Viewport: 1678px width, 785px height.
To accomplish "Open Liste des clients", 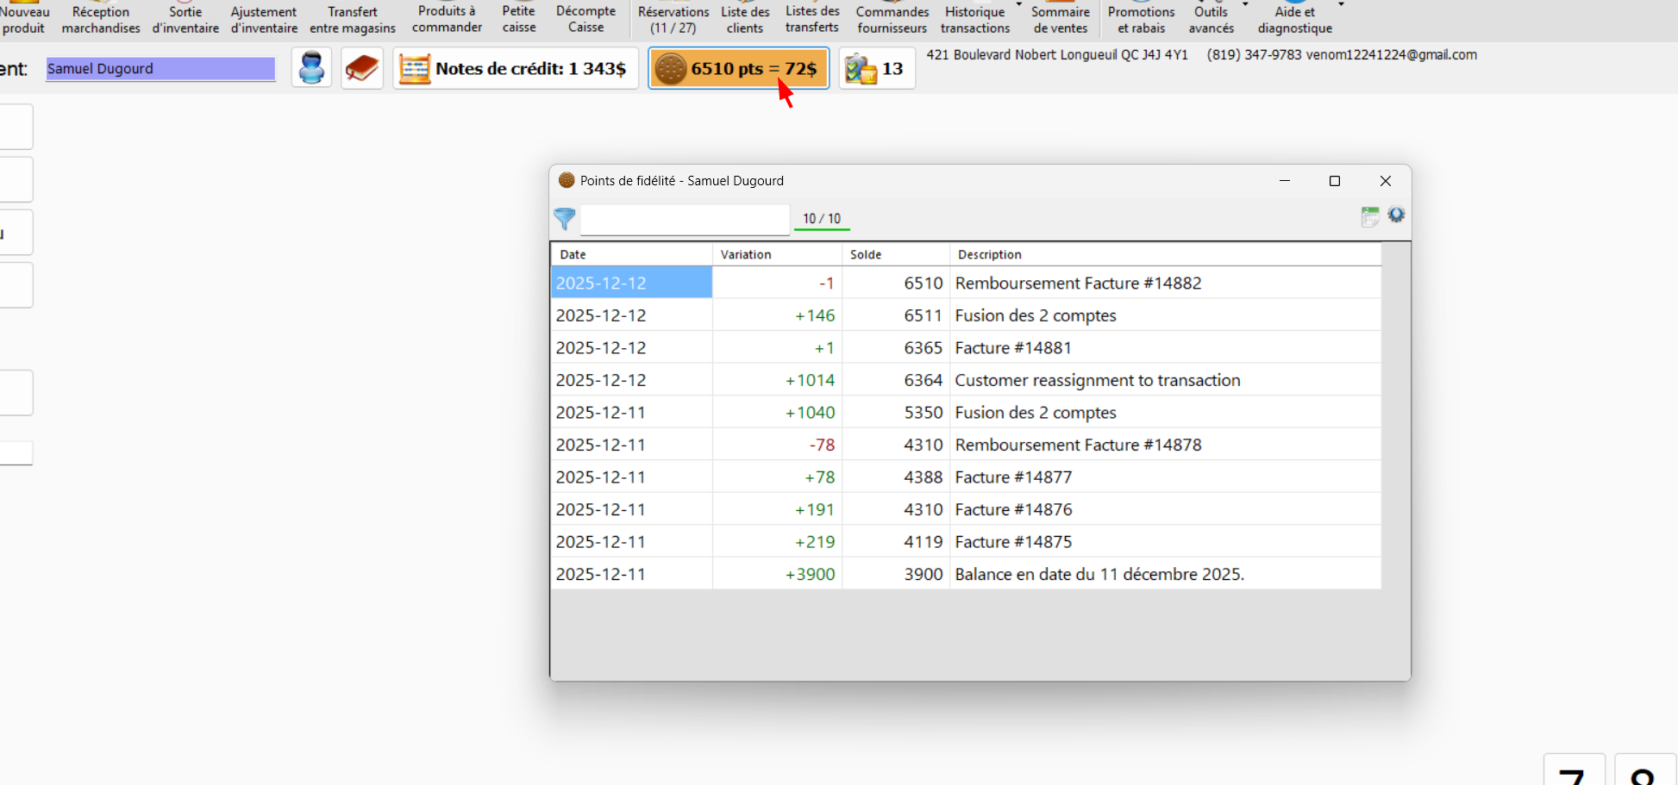I will (745, 20).
